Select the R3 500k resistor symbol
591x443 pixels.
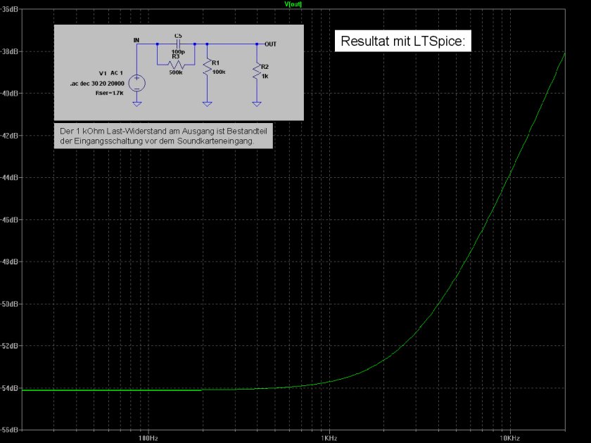coord(176,63)
